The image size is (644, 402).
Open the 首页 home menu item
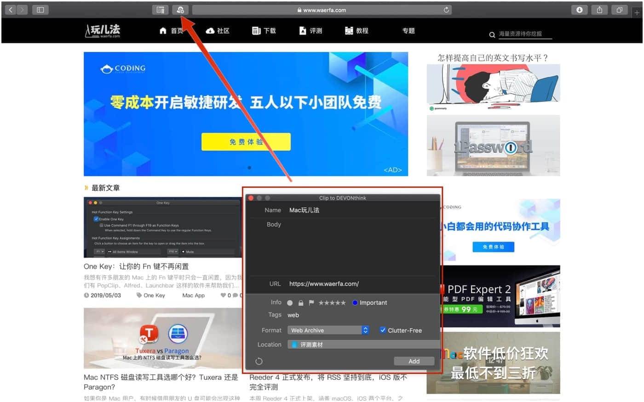[171, 31]
